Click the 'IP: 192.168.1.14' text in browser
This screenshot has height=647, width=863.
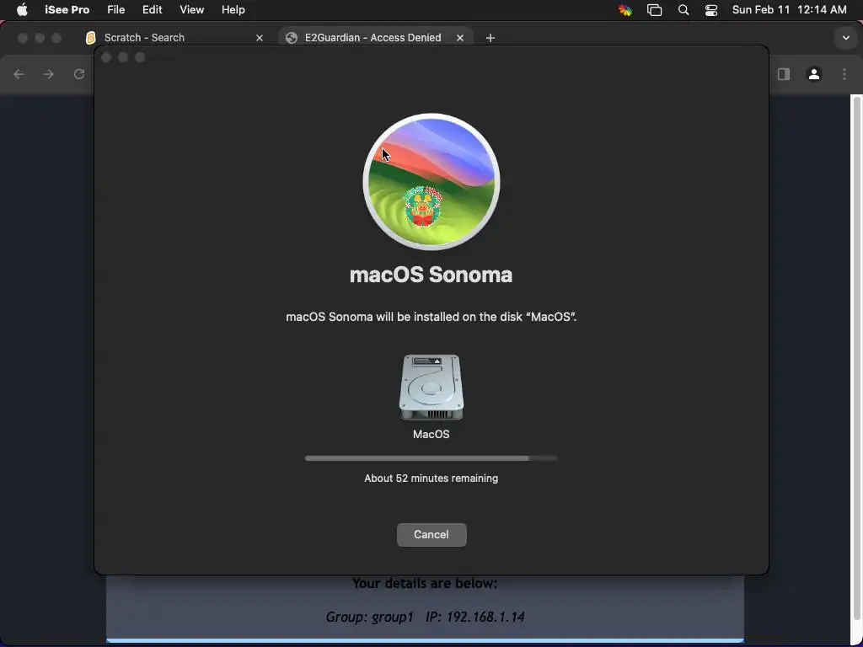click(x=475, y=617)
